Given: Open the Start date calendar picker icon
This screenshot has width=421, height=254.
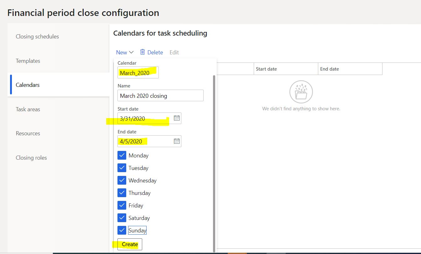Looking at the screenshot, I should (x=176, y=118).
